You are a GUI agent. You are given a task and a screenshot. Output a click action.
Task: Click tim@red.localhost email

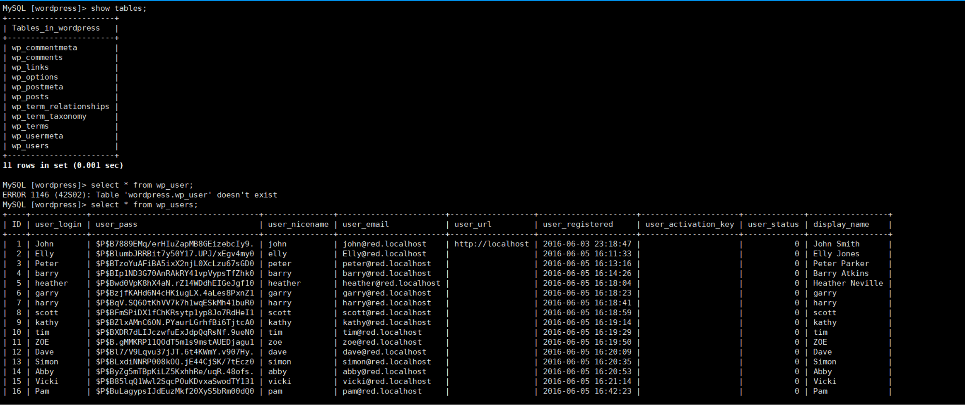tap(382, 332)
